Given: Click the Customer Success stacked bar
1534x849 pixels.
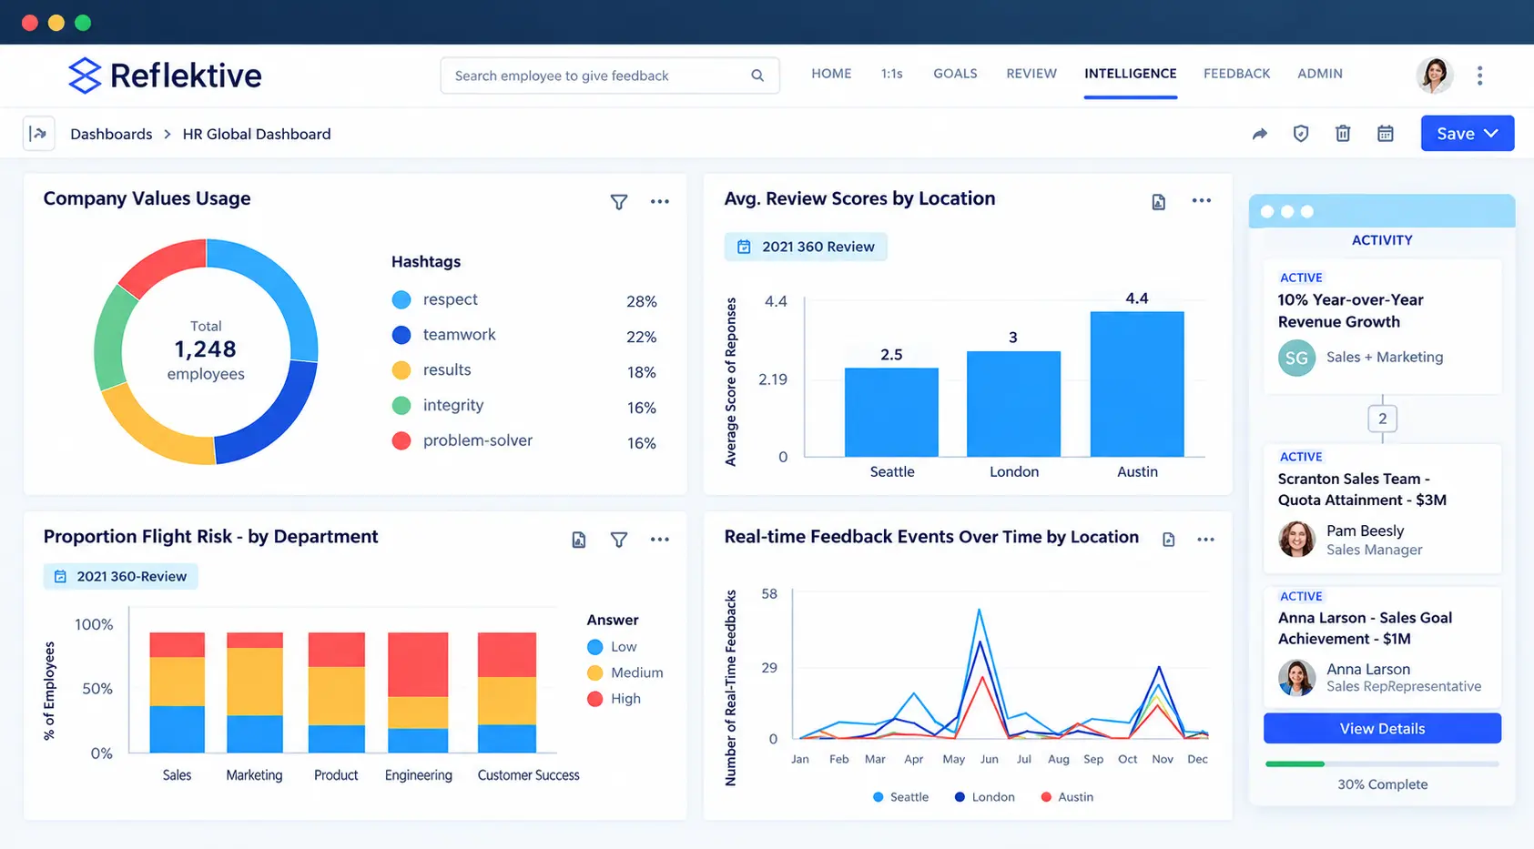Looking at the screenshot, I should point(506,692).
